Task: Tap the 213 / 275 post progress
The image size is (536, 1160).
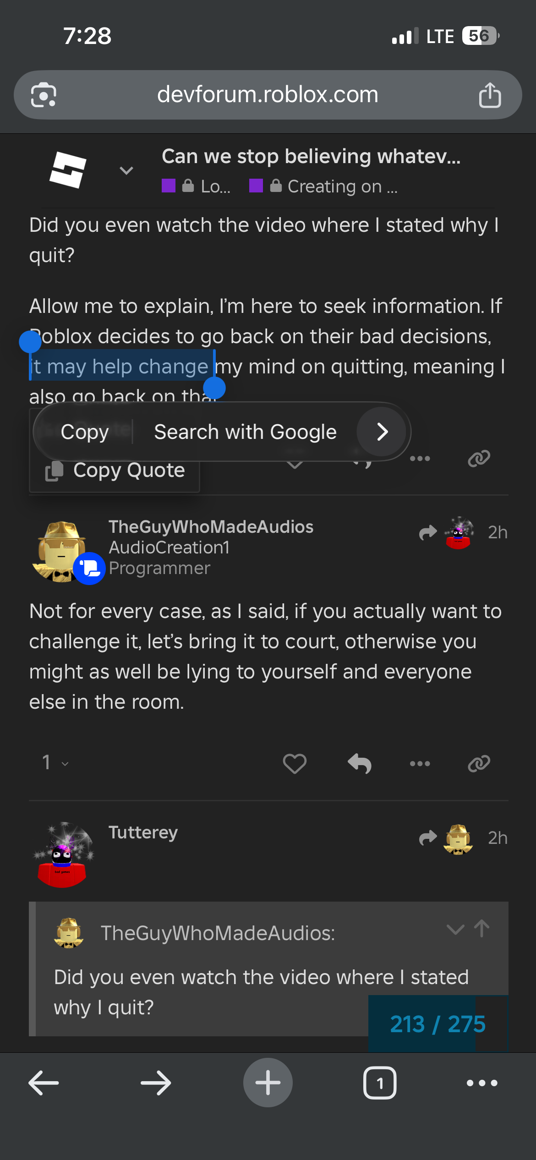Action: 438,1024
